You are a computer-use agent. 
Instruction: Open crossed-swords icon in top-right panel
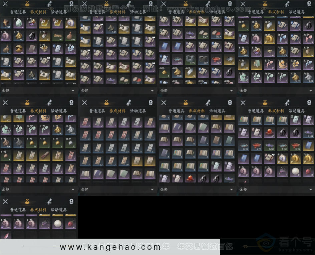pyautogui.click(x=243, y=4)
